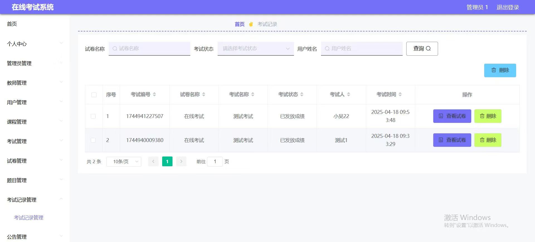This screenshot has width=535, height=242.
Task: Click the 共 2 条 total count text
Action: tap(94, 162)
